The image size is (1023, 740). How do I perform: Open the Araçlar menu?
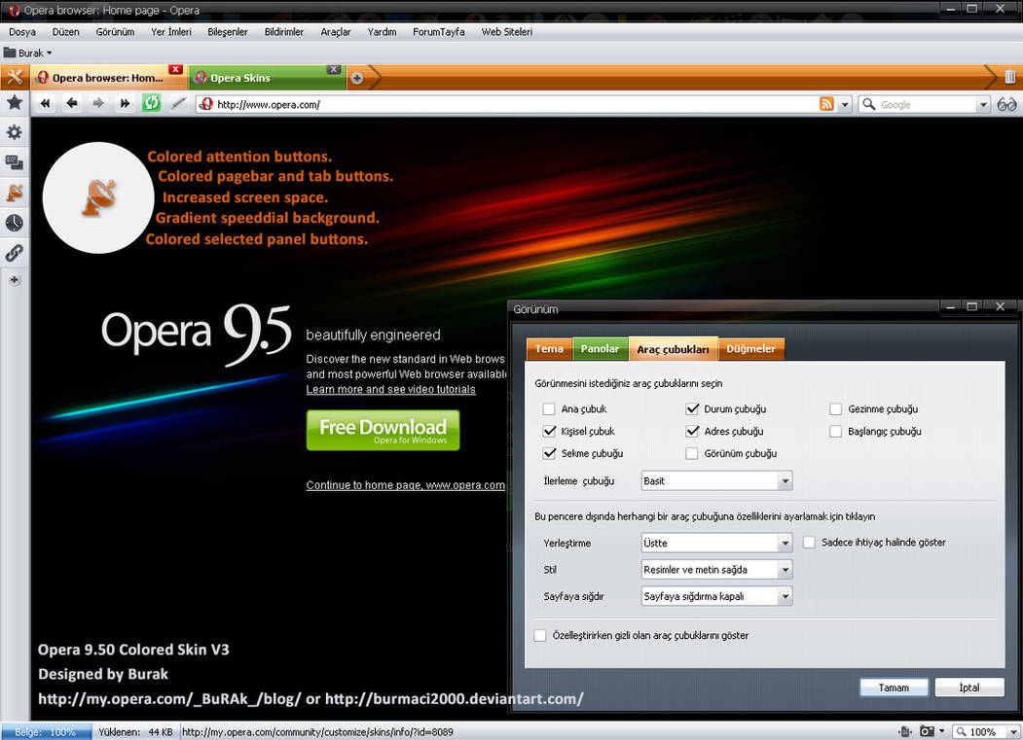click(x=336, y=31)
